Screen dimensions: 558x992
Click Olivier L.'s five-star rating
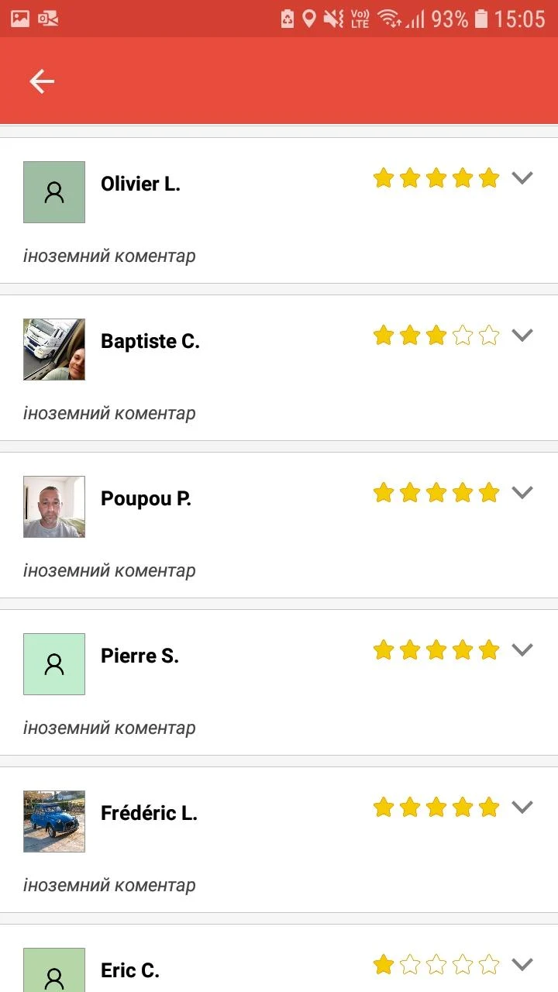click(436, 178)
